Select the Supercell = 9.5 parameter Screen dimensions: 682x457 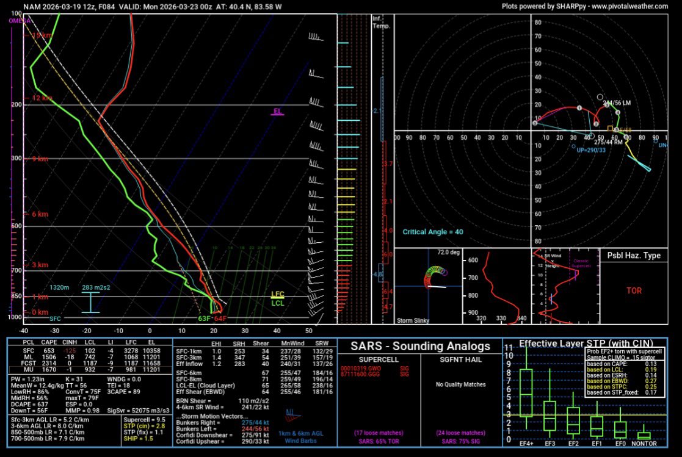click(x=145, y=420)
